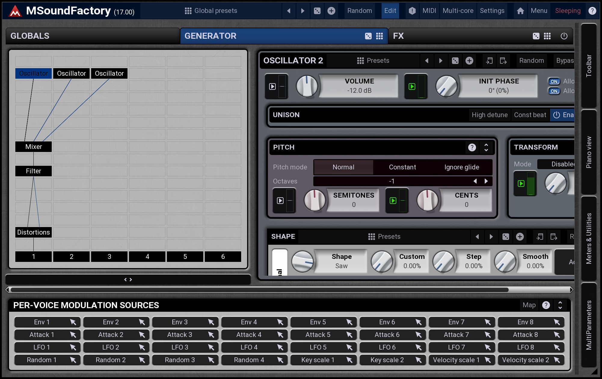Click the Map button in Modulation Sources
This screenshot has width=602, height=379.
529,305
